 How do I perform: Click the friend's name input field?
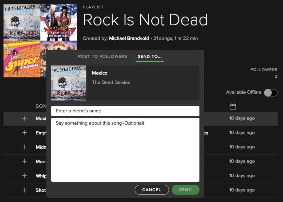125,111
